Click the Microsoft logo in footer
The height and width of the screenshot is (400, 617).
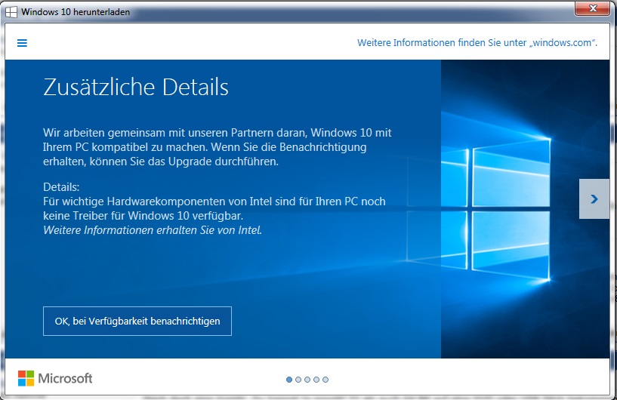click(x=55, y=378)
